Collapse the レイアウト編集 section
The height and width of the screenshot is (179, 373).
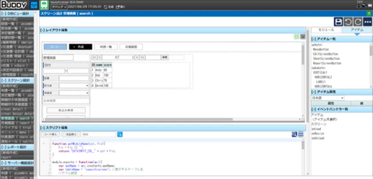coord(42,30)
